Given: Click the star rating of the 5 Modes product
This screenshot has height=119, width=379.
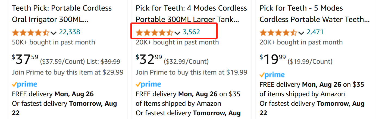Looking at the screenshot, I should coord(278,33).
